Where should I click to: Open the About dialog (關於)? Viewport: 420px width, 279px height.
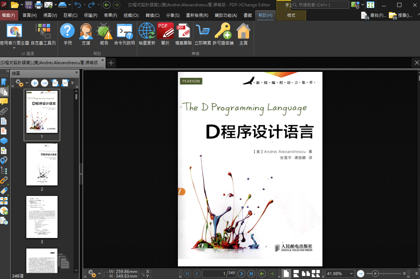click(165, 35)
